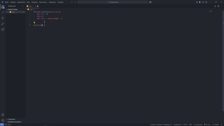Open notifications bell in status bar

click(x=222, y=125)
